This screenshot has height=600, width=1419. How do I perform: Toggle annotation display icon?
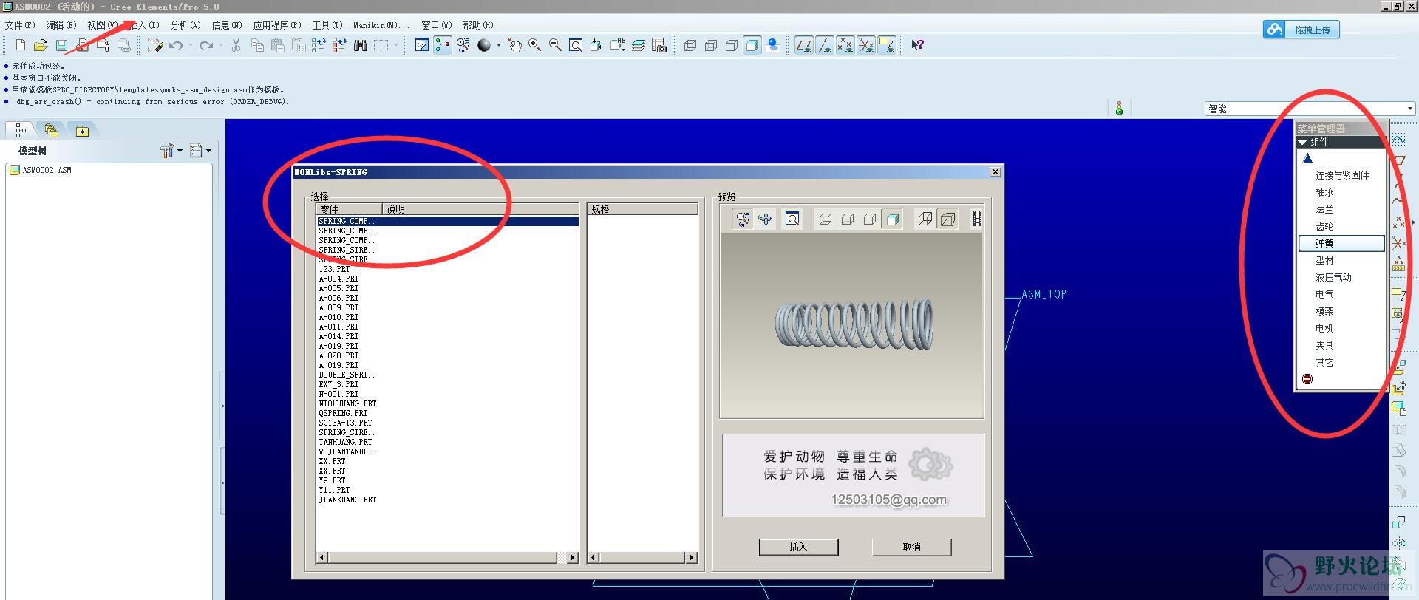point(887,46)
